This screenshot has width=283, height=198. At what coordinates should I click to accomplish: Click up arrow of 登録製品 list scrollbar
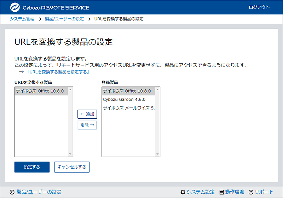157,89
